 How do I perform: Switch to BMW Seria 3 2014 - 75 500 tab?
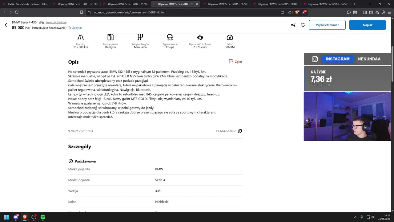125,4
